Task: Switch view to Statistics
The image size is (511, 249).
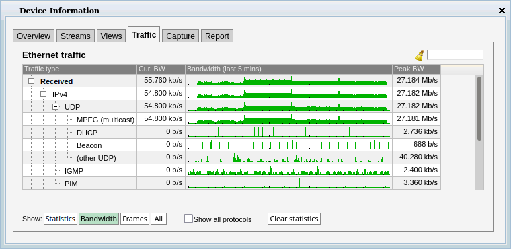Action: point(61,219)
